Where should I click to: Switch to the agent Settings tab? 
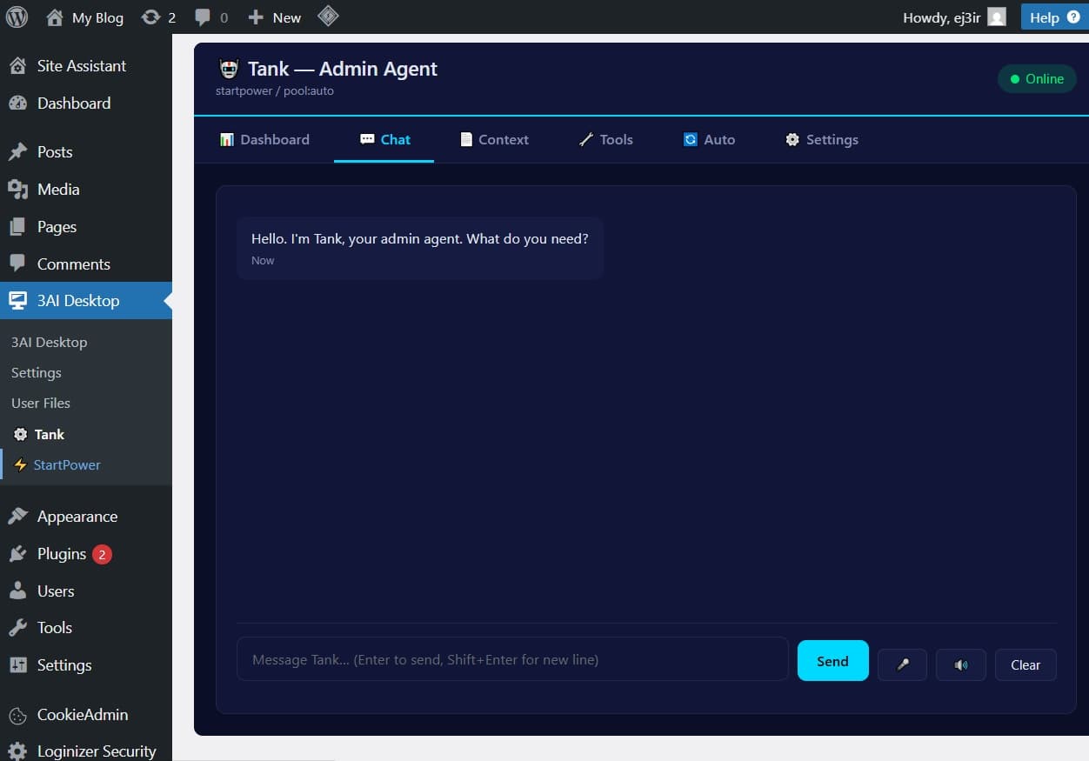pyautogui.click(x=822, y=140)
